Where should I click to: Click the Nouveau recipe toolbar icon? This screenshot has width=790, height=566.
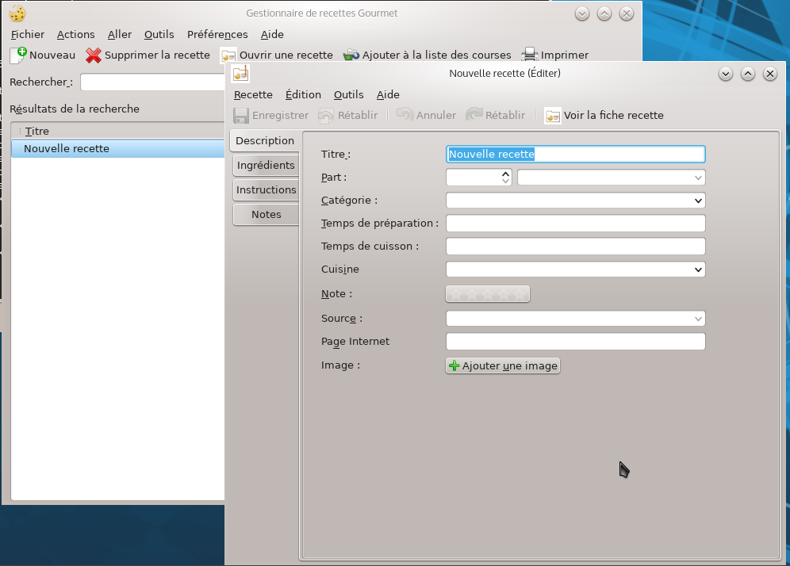pyautogui.click(x=18, y=55)
